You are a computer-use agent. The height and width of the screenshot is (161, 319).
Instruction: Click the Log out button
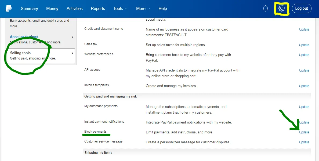pyautogui.click(x=302, y=9)
